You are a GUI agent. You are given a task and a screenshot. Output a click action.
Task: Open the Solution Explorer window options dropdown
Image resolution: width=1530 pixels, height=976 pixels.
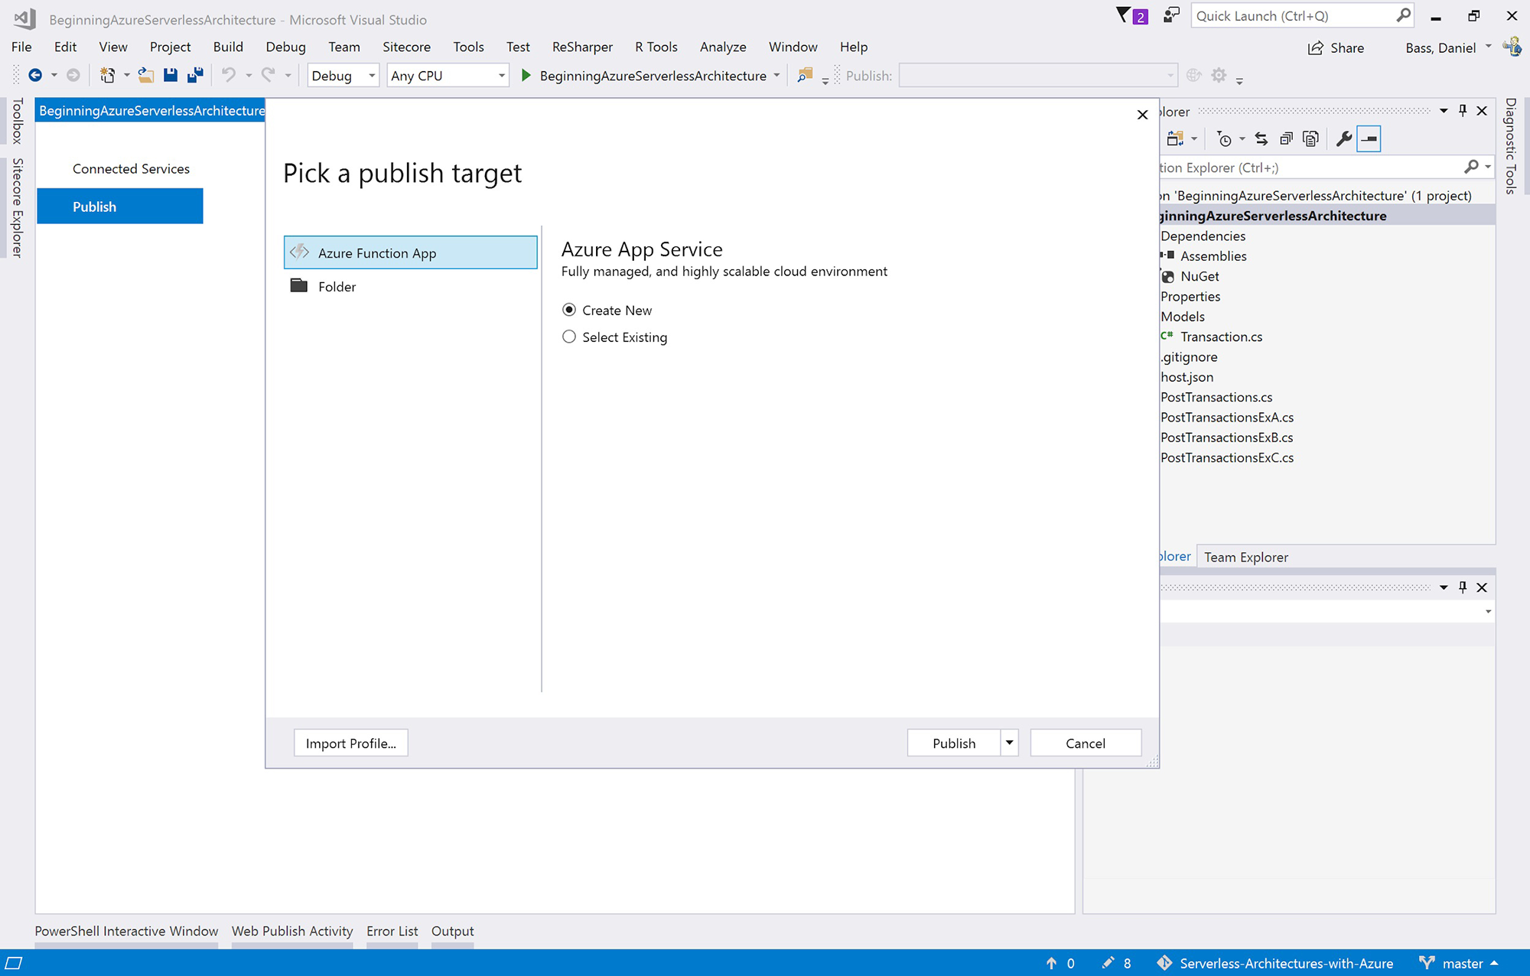pyautogui.click(x=1444, y=111)
